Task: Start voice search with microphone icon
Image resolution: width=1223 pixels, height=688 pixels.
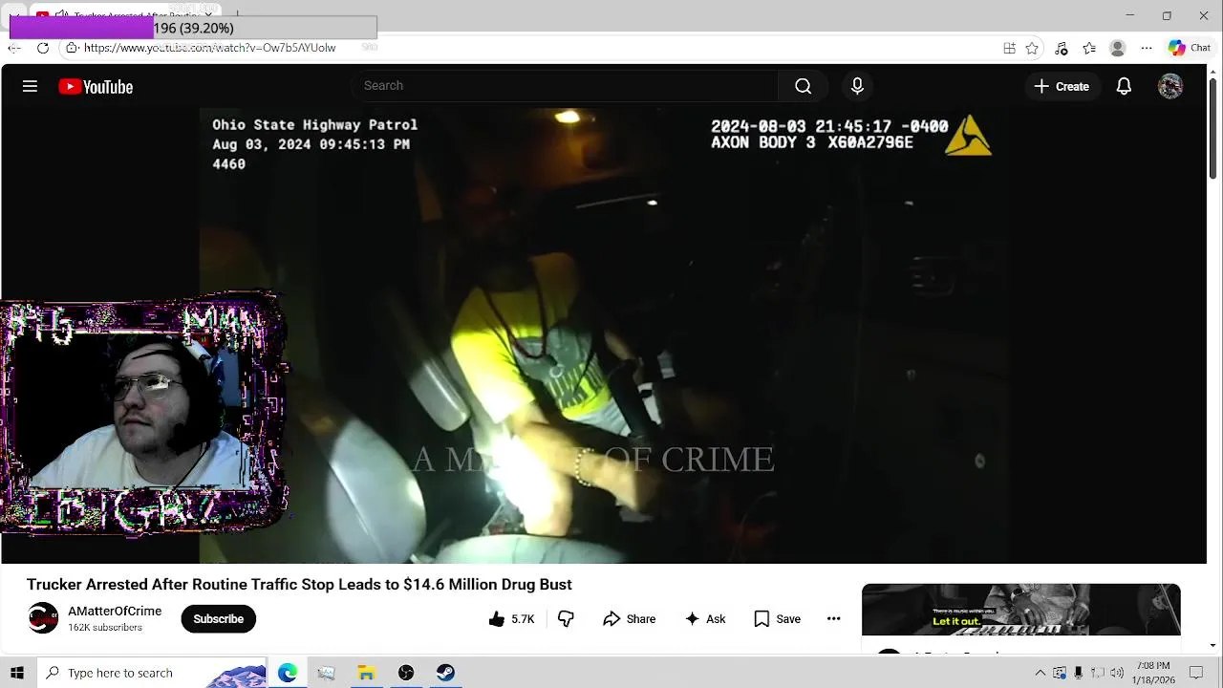Action: [x=857, y=86]
